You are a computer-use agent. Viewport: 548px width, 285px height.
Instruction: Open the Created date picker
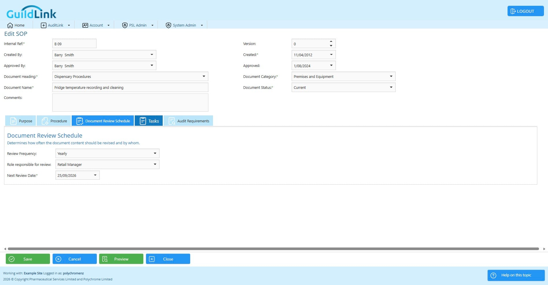click(x=331, y=55)
